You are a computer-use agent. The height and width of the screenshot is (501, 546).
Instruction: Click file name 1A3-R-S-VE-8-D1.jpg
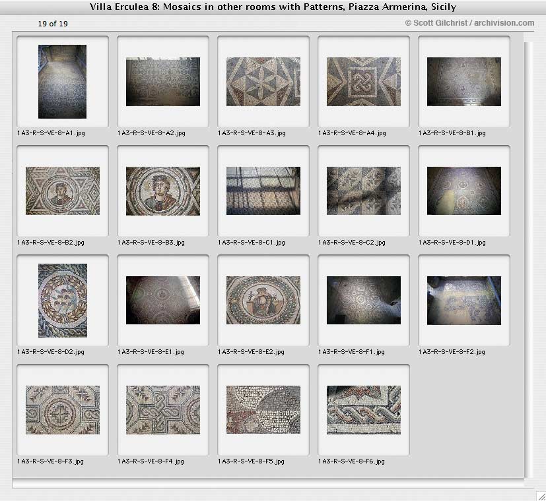point(452,243)
